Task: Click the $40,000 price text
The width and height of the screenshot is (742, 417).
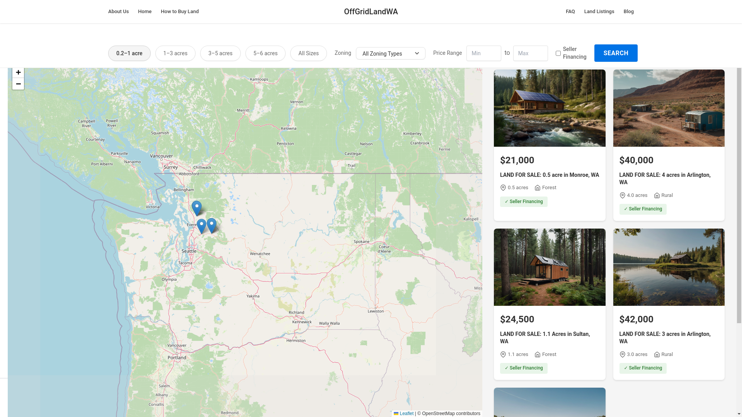Action: point(636,160)
